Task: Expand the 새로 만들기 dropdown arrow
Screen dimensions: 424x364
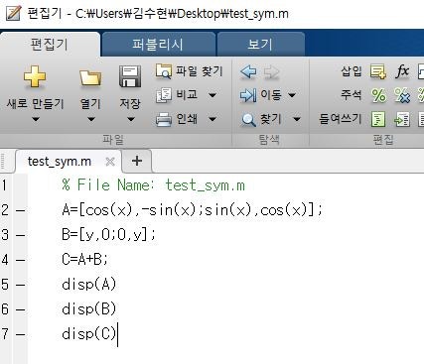Action: point(36,119)
